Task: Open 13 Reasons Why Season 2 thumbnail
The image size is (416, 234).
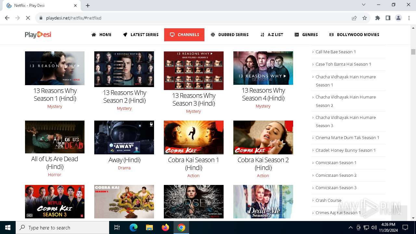Action: (124, 69)
